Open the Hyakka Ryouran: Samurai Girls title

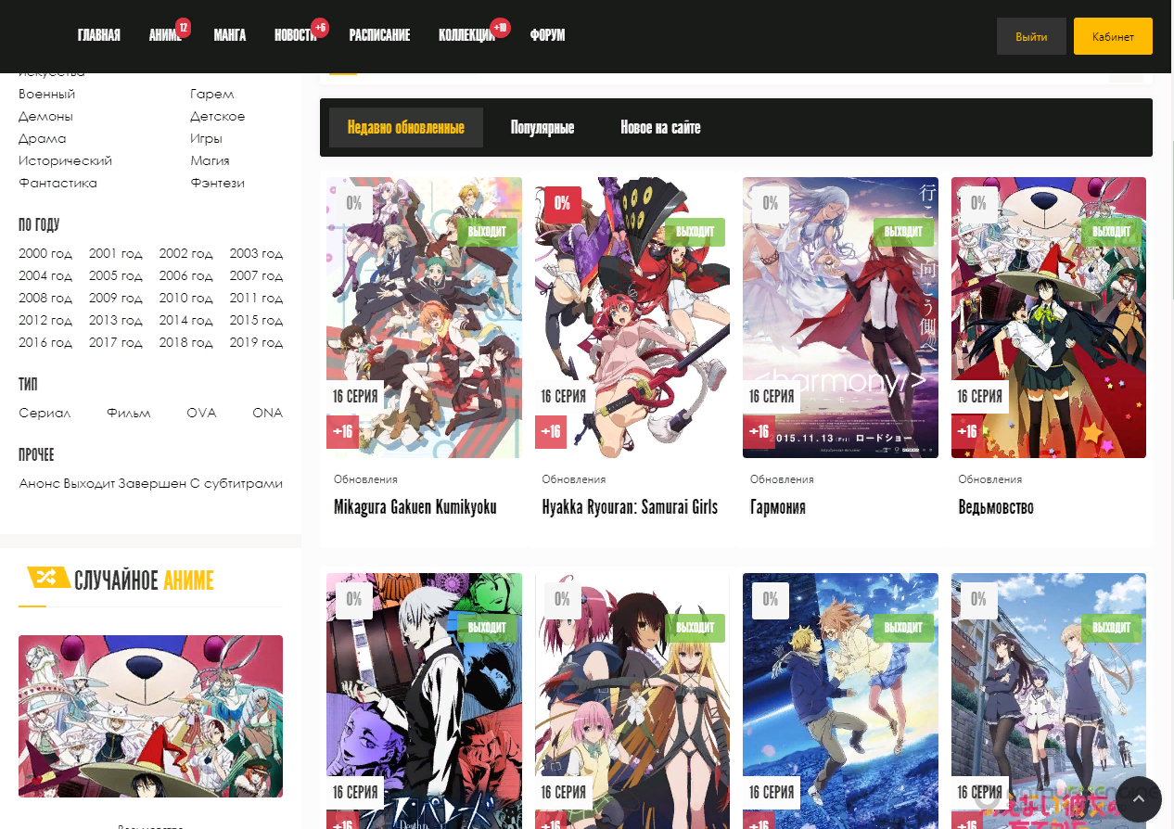631,507
